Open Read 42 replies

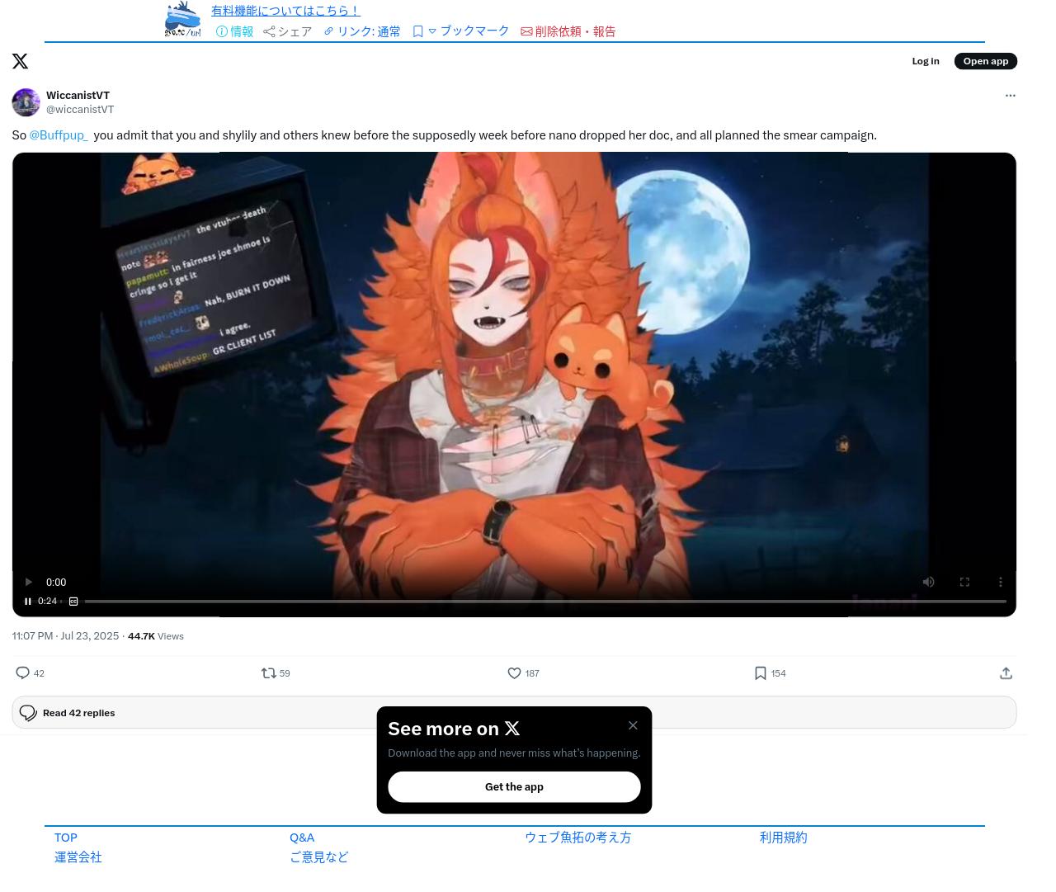click(514, 713)
